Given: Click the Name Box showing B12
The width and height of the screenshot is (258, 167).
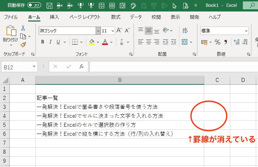Looking at the screenshot, I should click(x=19, y=67).
